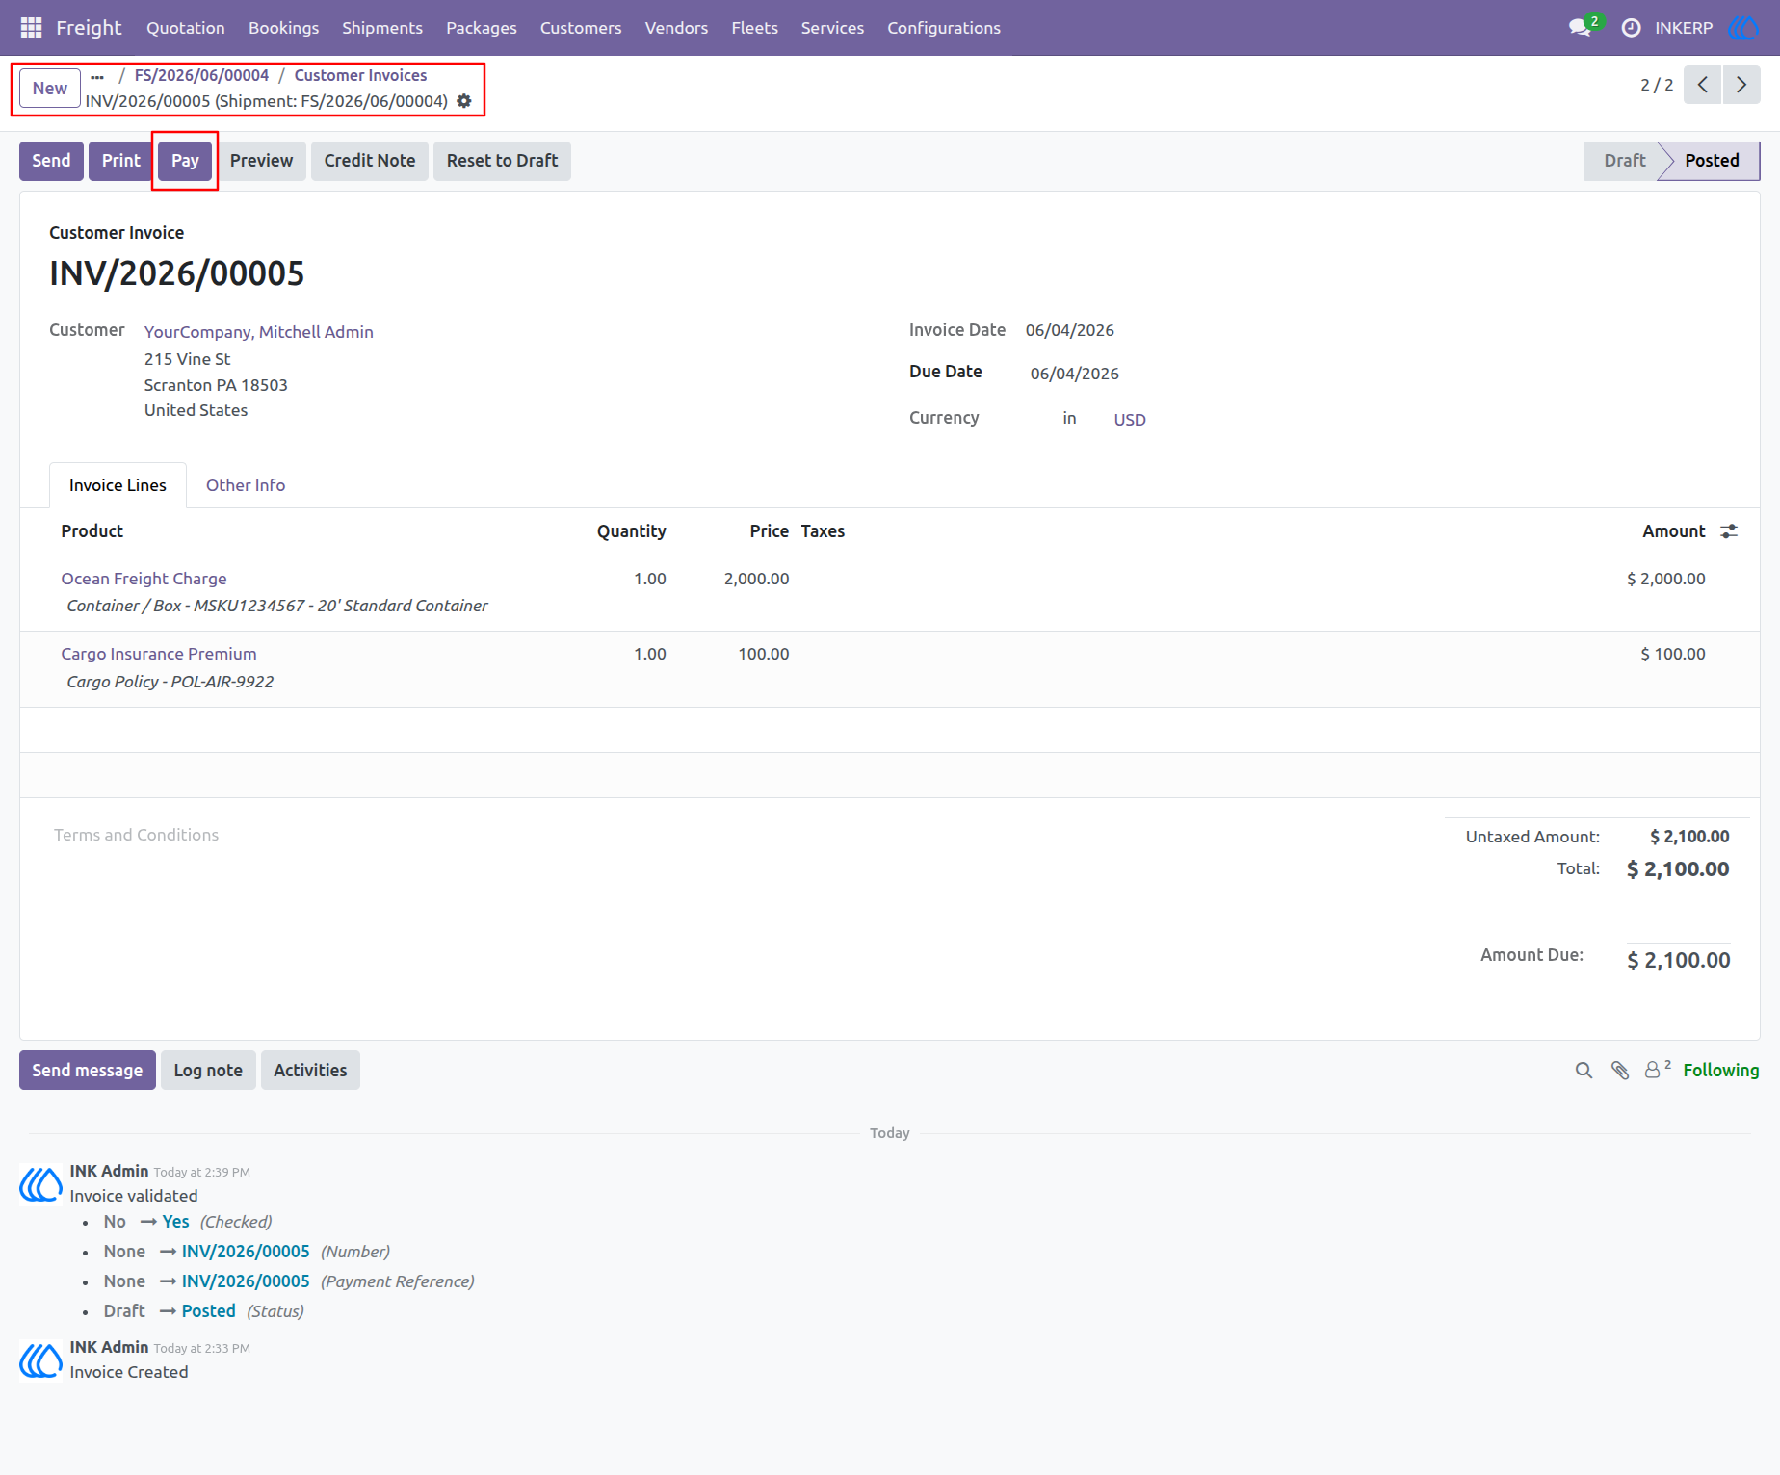Open the conversations messages icon
This screenshot has width=1780, height=1475.
click(1580, 28)
